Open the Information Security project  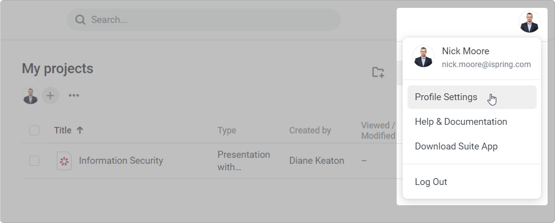click(121, 161)
